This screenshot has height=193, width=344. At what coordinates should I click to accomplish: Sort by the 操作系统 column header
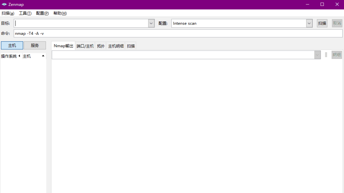click(x=10, y=56)
